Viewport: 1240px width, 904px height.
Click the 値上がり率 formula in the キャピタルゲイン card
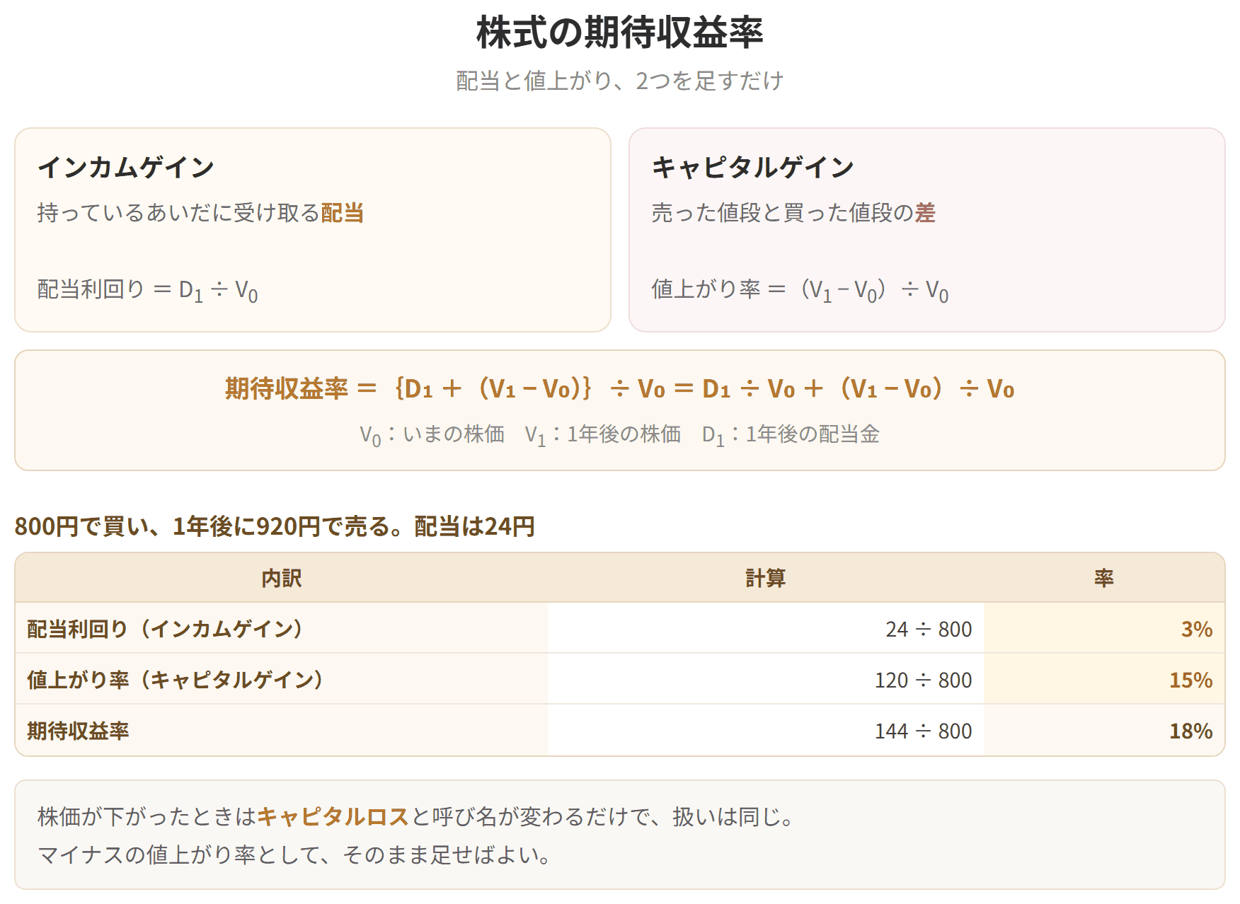pos(800,289)
